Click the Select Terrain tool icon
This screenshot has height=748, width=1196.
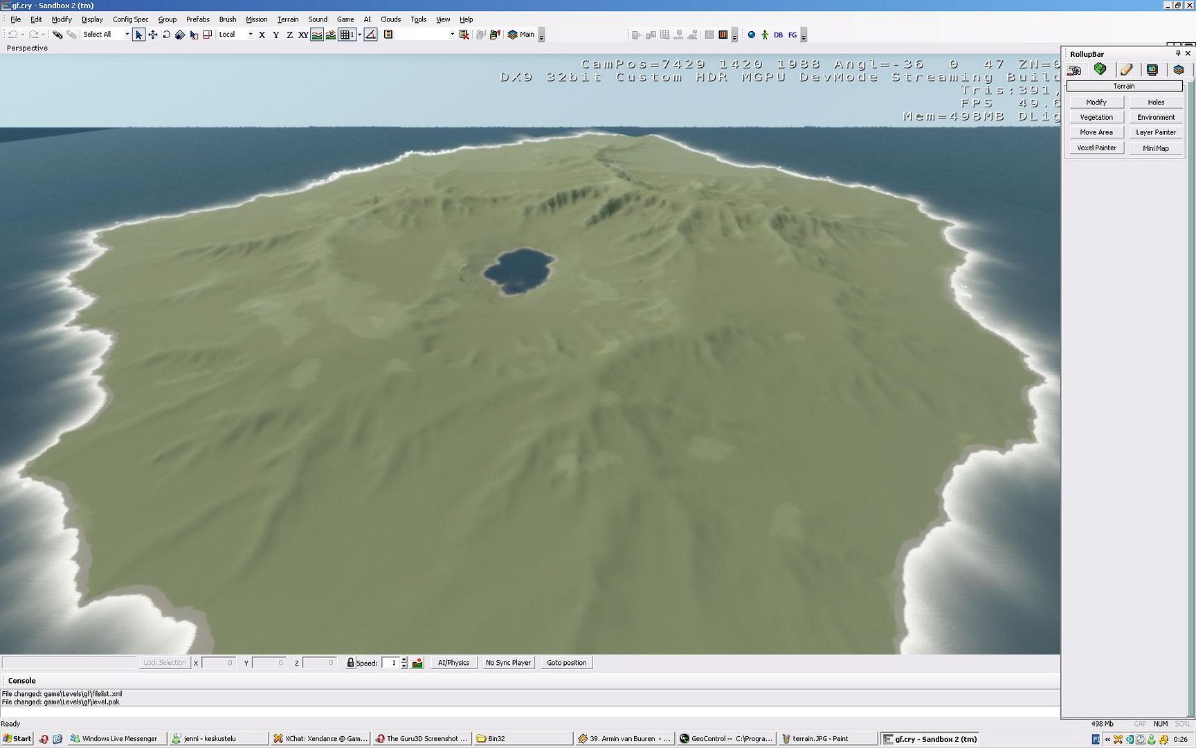[x=194, y=35]
